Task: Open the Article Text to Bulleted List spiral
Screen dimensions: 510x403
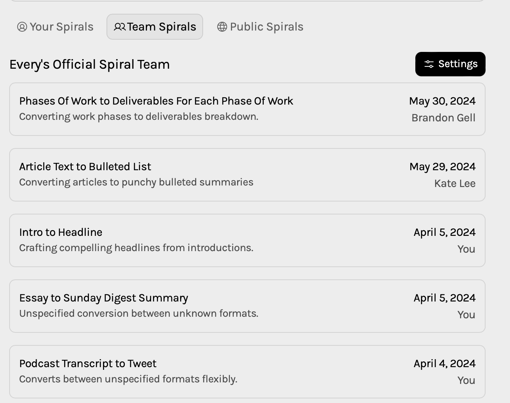Action: tap(85, 167)
